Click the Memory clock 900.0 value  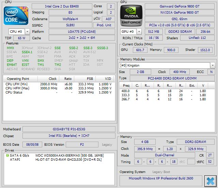(x=171, y=50)
